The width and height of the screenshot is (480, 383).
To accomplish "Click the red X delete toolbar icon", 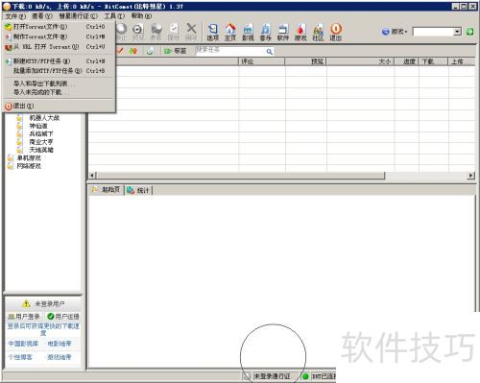I will click(191, 32).
